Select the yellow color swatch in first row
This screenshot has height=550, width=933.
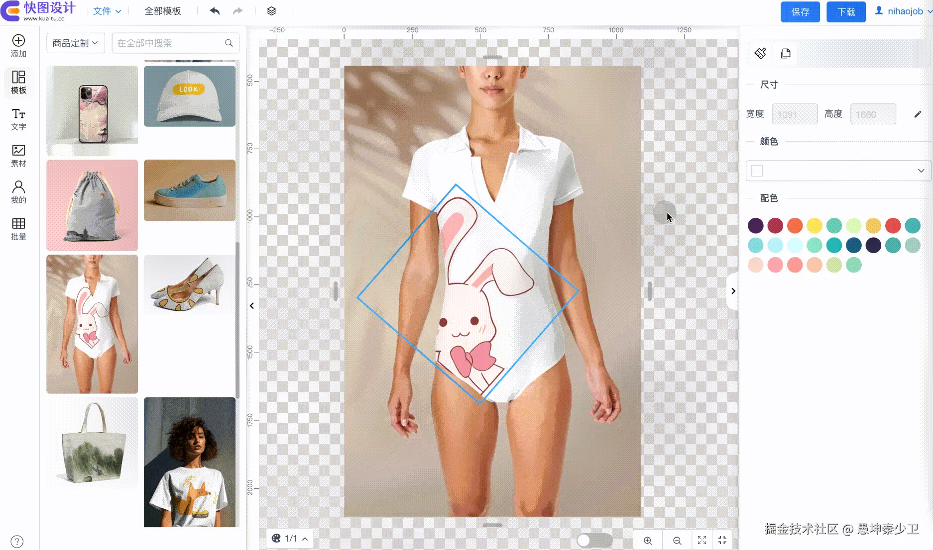pos(815,226)
